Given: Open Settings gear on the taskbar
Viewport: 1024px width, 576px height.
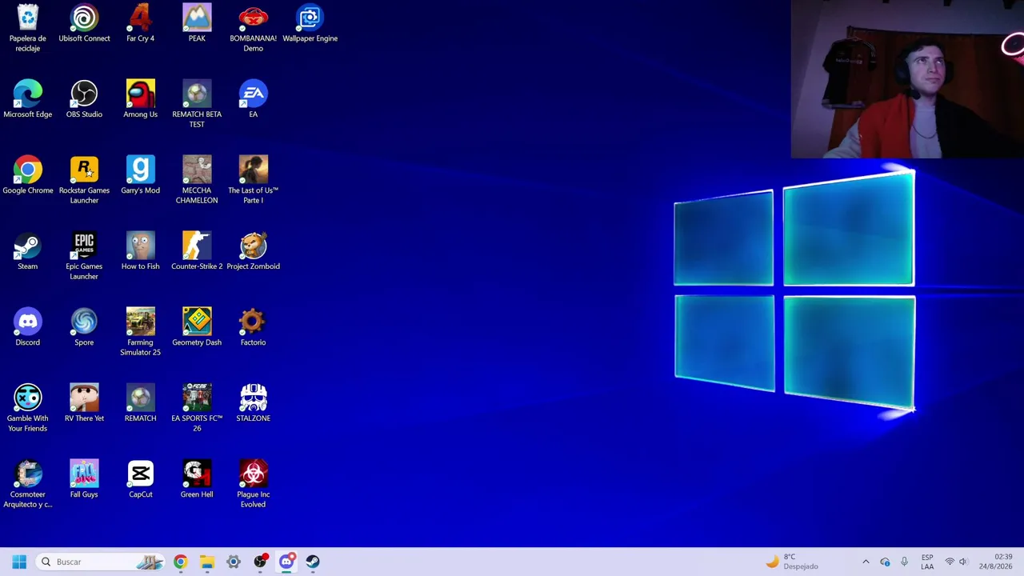Looking at the screenshot, I should (x=233, y=562).
